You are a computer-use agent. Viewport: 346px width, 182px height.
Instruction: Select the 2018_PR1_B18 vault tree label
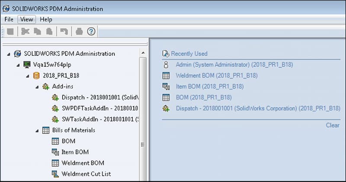click(x=61, y=75)
